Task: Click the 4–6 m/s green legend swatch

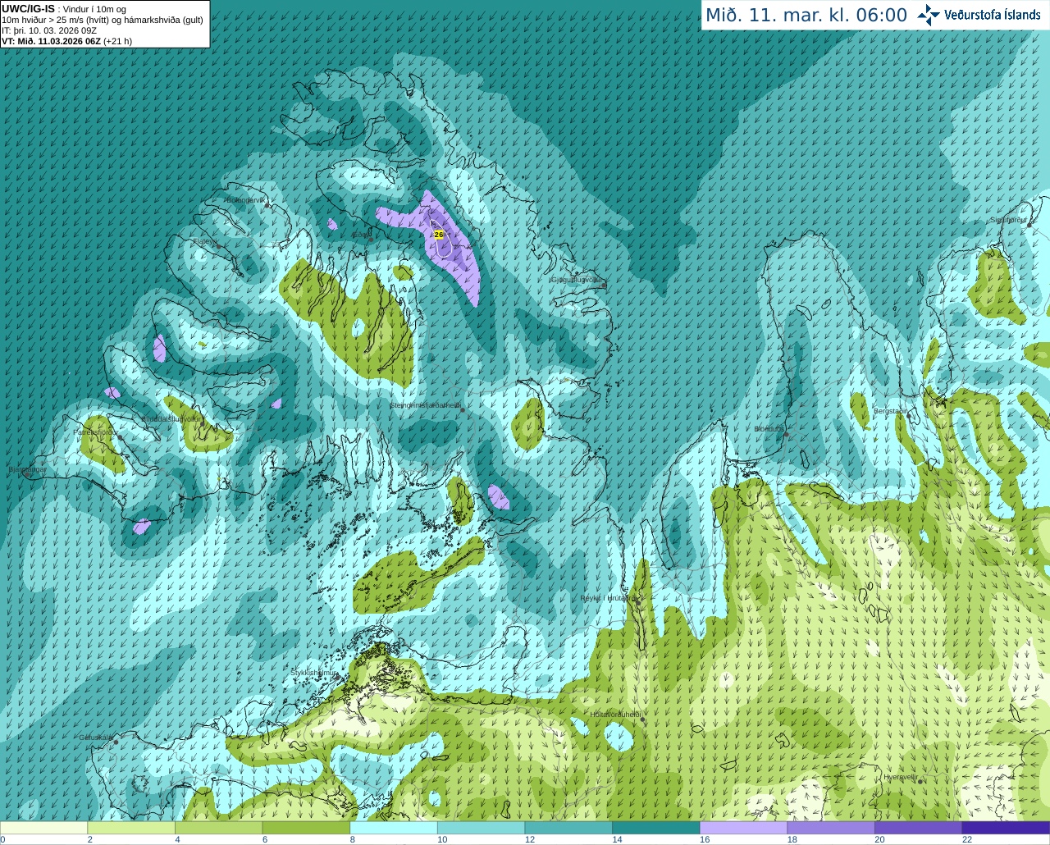Action: (219, 828)
